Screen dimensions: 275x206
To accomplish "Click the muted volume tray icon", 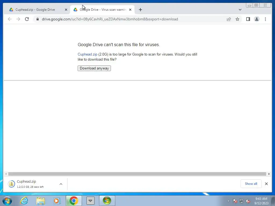I will click(x=248, y=201).
